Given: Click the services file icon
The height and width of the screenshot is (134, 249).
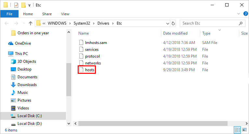Looking at the screenshot, I should click(81, 50).
